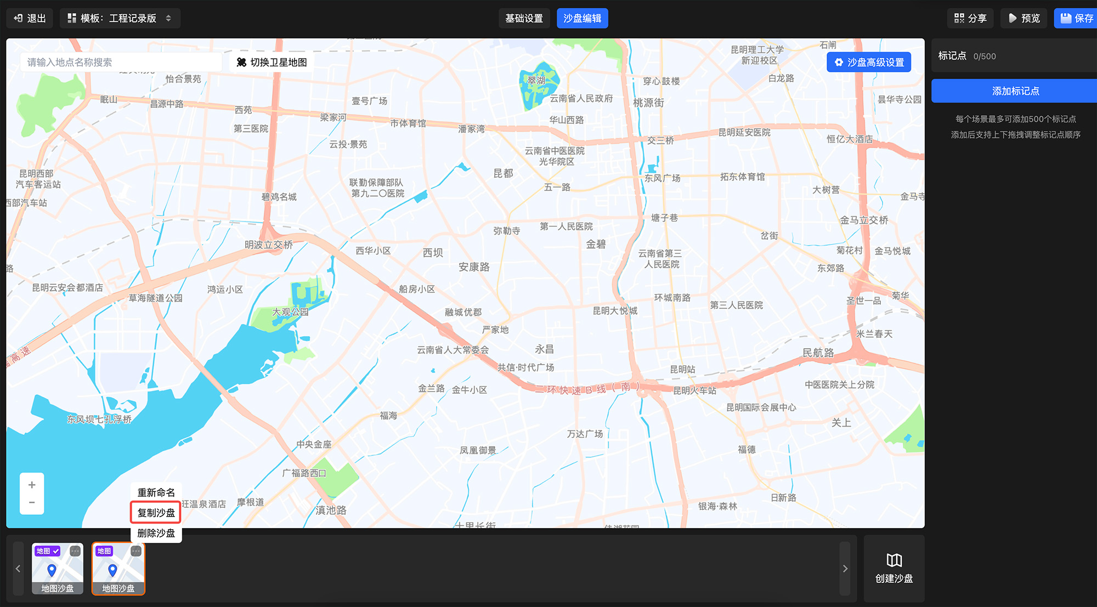Switch to the 基础设置 tab

coord(524,18)
